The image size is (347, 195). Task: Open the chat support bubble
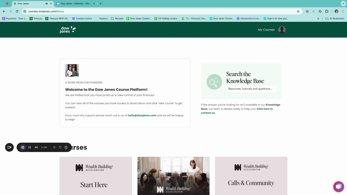pyautogui.click(x=338, y=187)
